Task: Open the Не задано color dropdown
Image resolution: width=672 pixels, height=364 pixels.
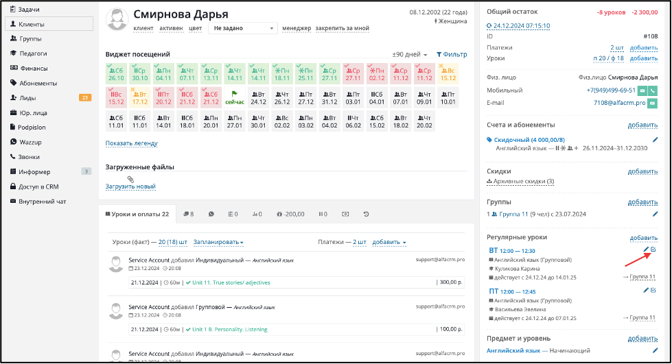Action: coord(243,28)
